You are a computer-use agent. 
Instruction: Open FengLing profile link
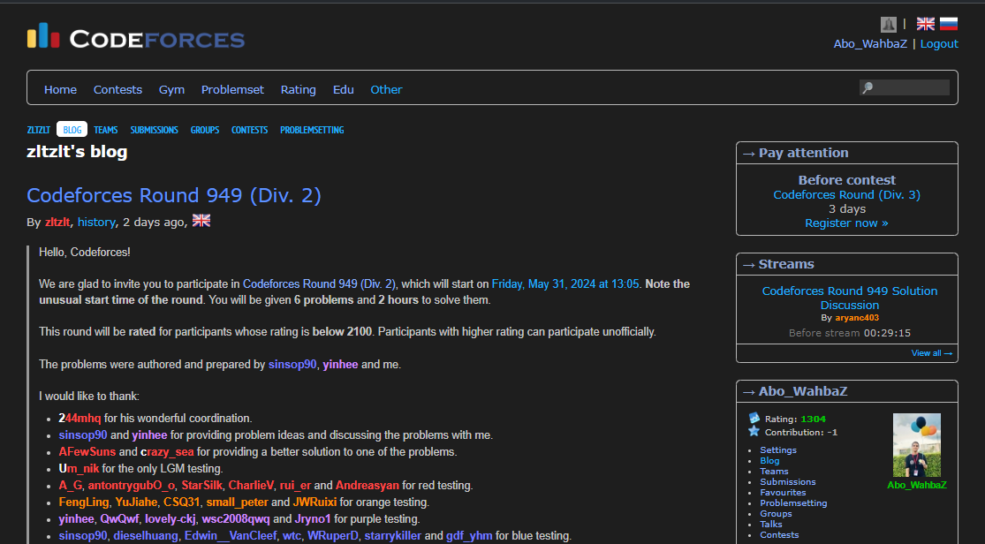84,502
